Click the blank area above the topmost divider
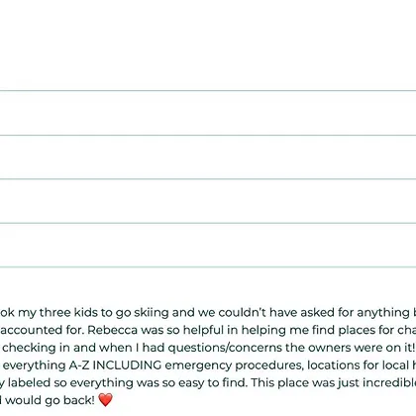Image resolution: width=416 pixels, height=416 pixels. 208,45
